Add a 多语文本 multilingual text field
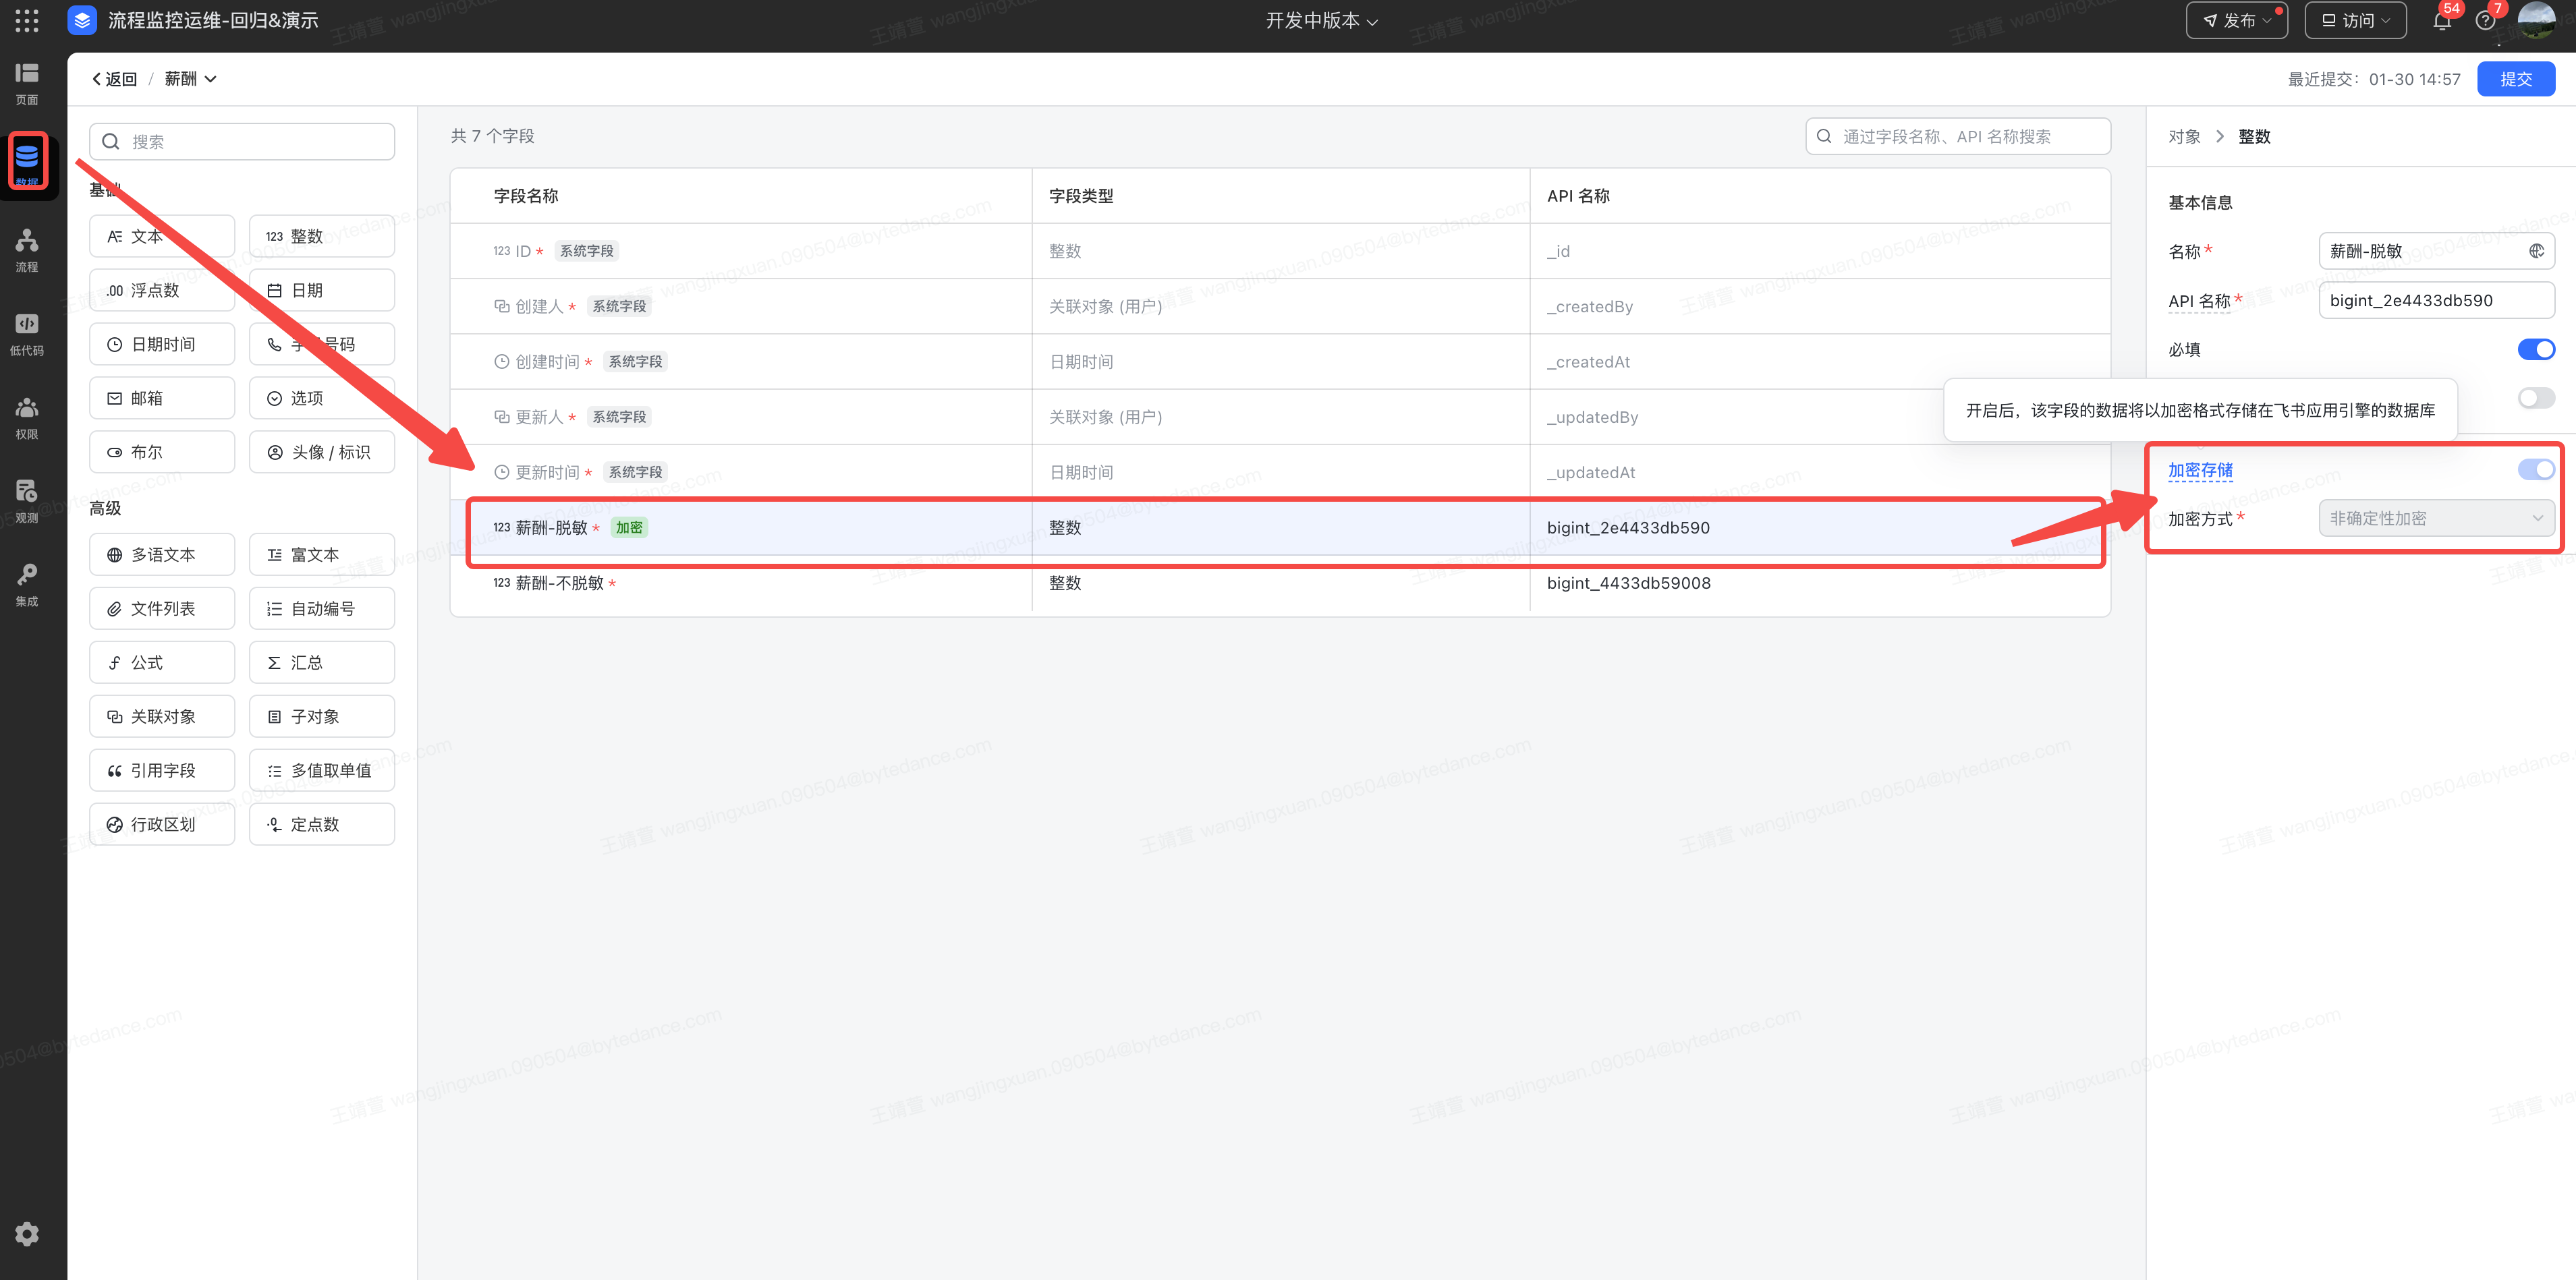The image size is (2576, 1280). click(162, 554)
